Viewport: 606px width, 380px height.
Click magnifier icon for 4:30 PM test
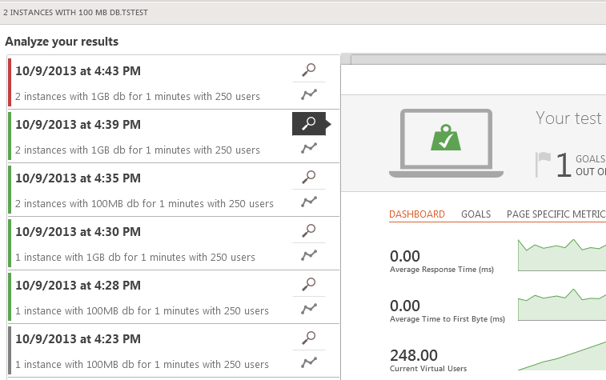(x=309, y=231)
